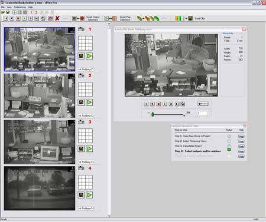266x222 pixels.
Task: Click the Save Clip label
Action: pyautogui.click(x=200, y=18)
